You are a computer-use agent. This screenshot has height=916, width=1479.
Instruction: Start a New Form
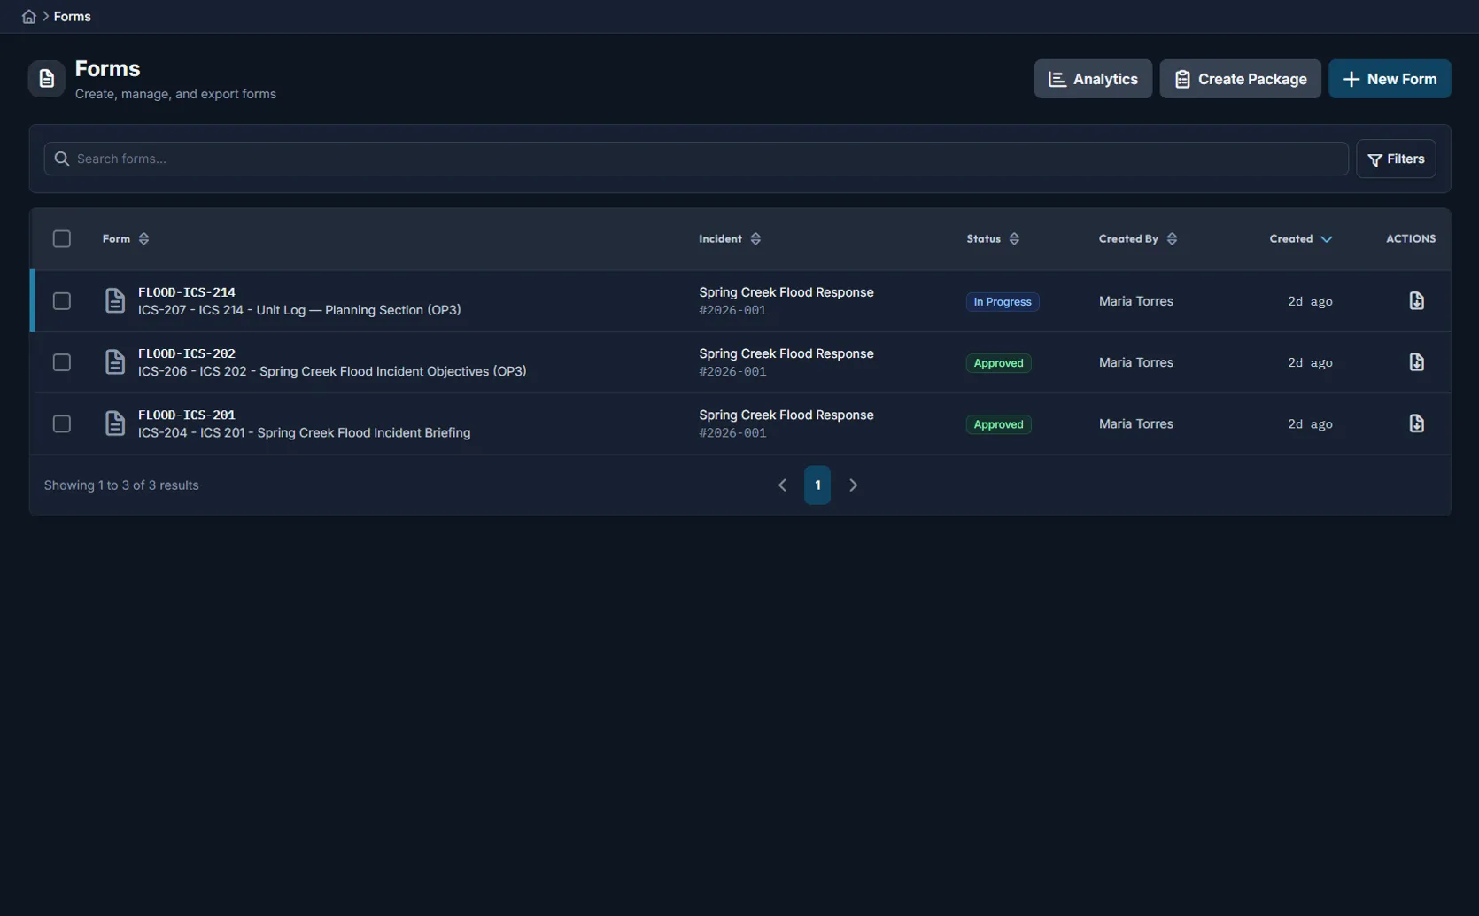[x=1390, y=79]
